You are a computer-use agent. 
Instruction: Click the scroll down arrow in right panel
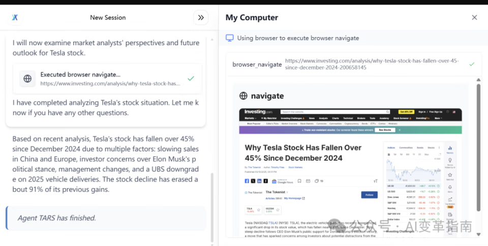click(x=478, y=234)
